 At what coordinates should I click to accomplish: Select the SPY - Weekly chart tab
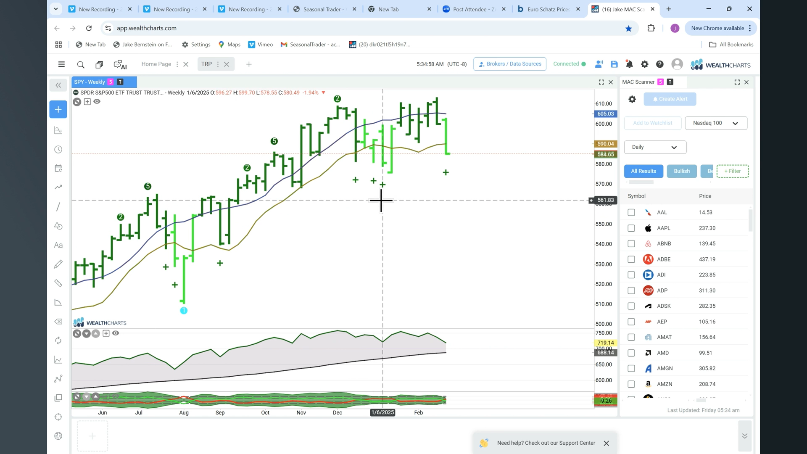pos(104,82)
